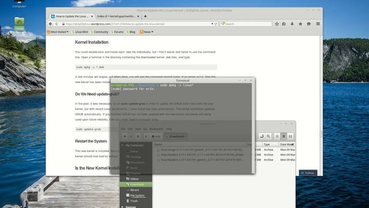The width and height of the screenshot is (369, 208).
Task: Open the News bookmarks dropdown
Action: 146,32
